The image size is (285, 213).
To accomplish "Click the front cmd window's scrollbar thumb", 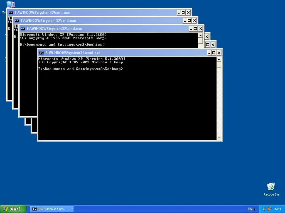I will (x=219, y=65).
